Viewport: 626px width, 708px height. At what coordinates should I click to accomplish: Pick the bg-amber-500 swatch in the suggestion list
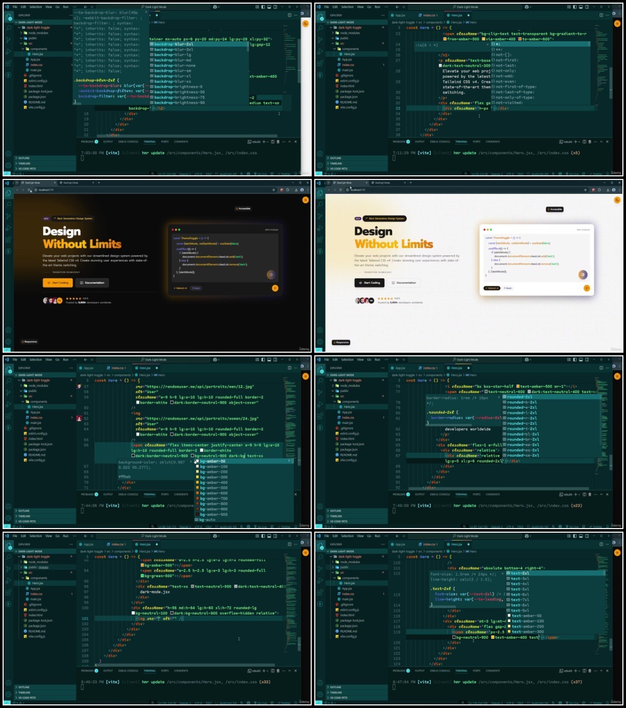(x=197, y=488)
